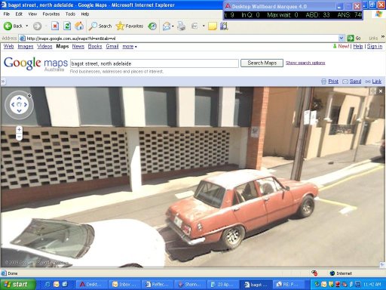386x290 pixels.
Task: Switch to Deskt... taskbar button
Action: [91, 285]
